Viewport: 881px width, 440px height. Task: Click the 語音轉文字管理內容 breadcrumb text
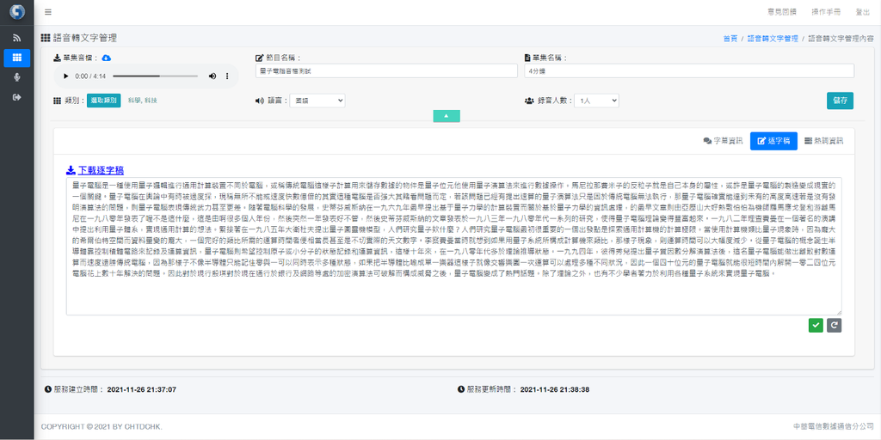point(841,39)
